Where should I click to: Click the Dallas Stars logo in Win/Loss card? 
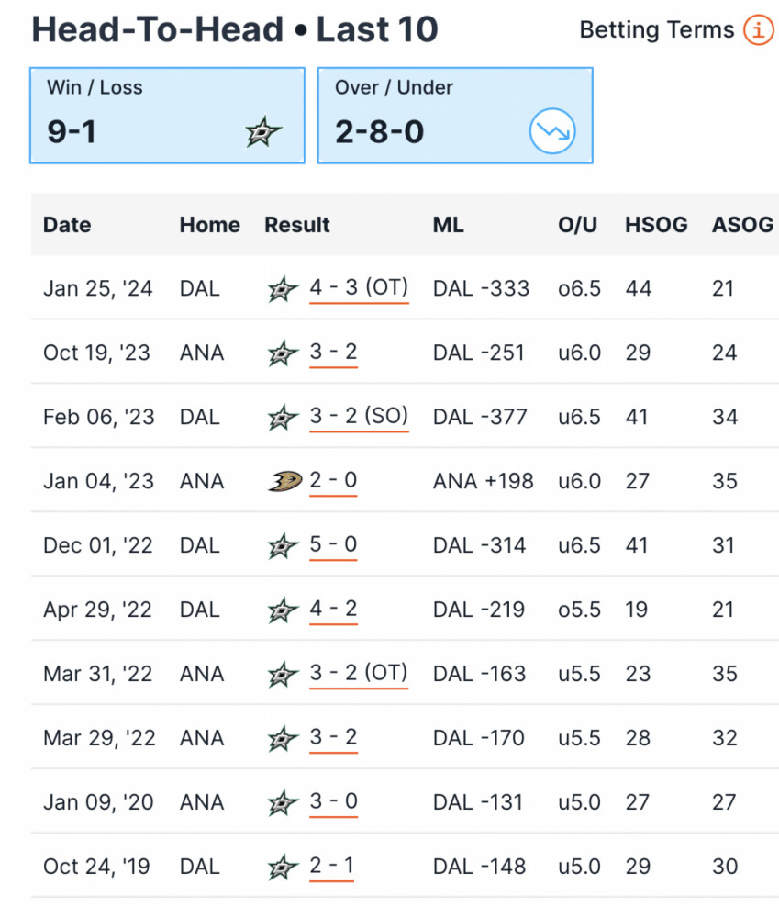click(x=262, y=131)
